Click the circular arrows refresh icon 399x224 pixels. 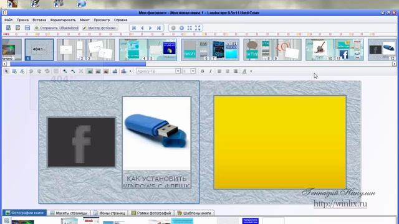pyautogui.click(x=47, y=72)
